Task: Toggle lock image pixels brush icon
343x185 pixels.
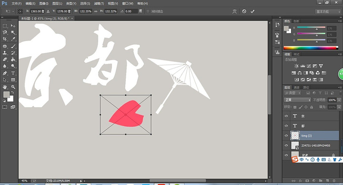Action: click(x=301, y=107)
